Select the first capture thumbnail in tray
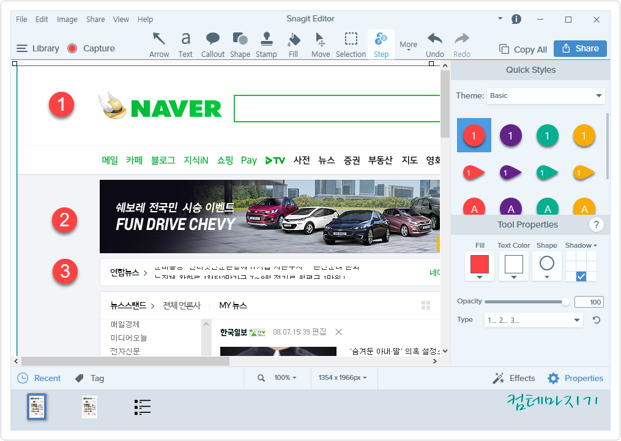The height and width of the screenshot is (441, 621). click(x=37, y=407)
